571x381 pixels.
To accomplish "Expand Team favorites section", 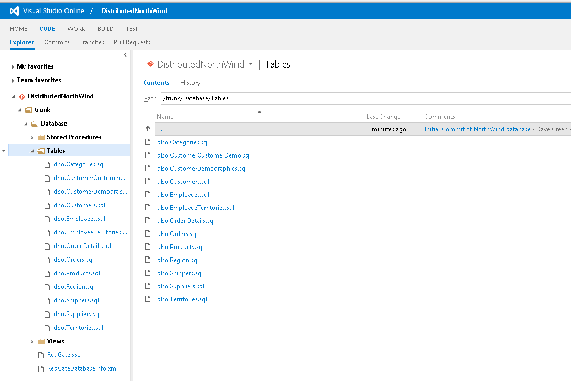I will pos(13,81).
